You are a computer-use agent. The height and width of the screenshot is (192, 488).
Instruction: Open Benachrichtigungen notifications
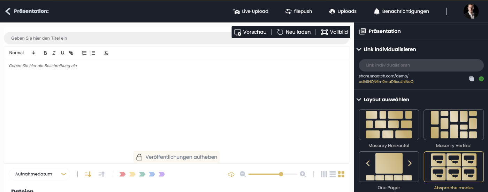tap(401, 11)
